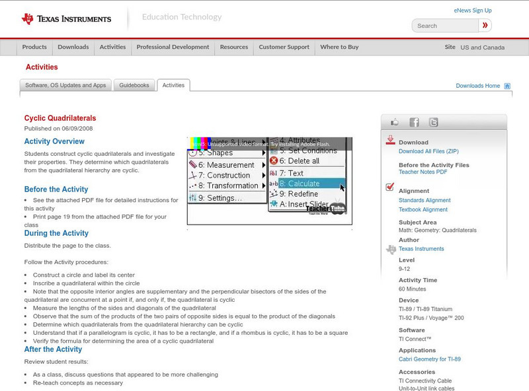Submit search with the red arrow button
This screenshot has height=391, width=529.
(x=485, y=25)
